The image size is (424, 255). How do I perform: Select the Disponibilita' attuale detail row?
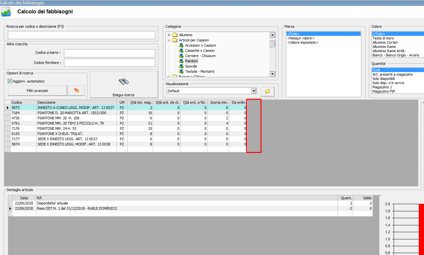[190, 203]
